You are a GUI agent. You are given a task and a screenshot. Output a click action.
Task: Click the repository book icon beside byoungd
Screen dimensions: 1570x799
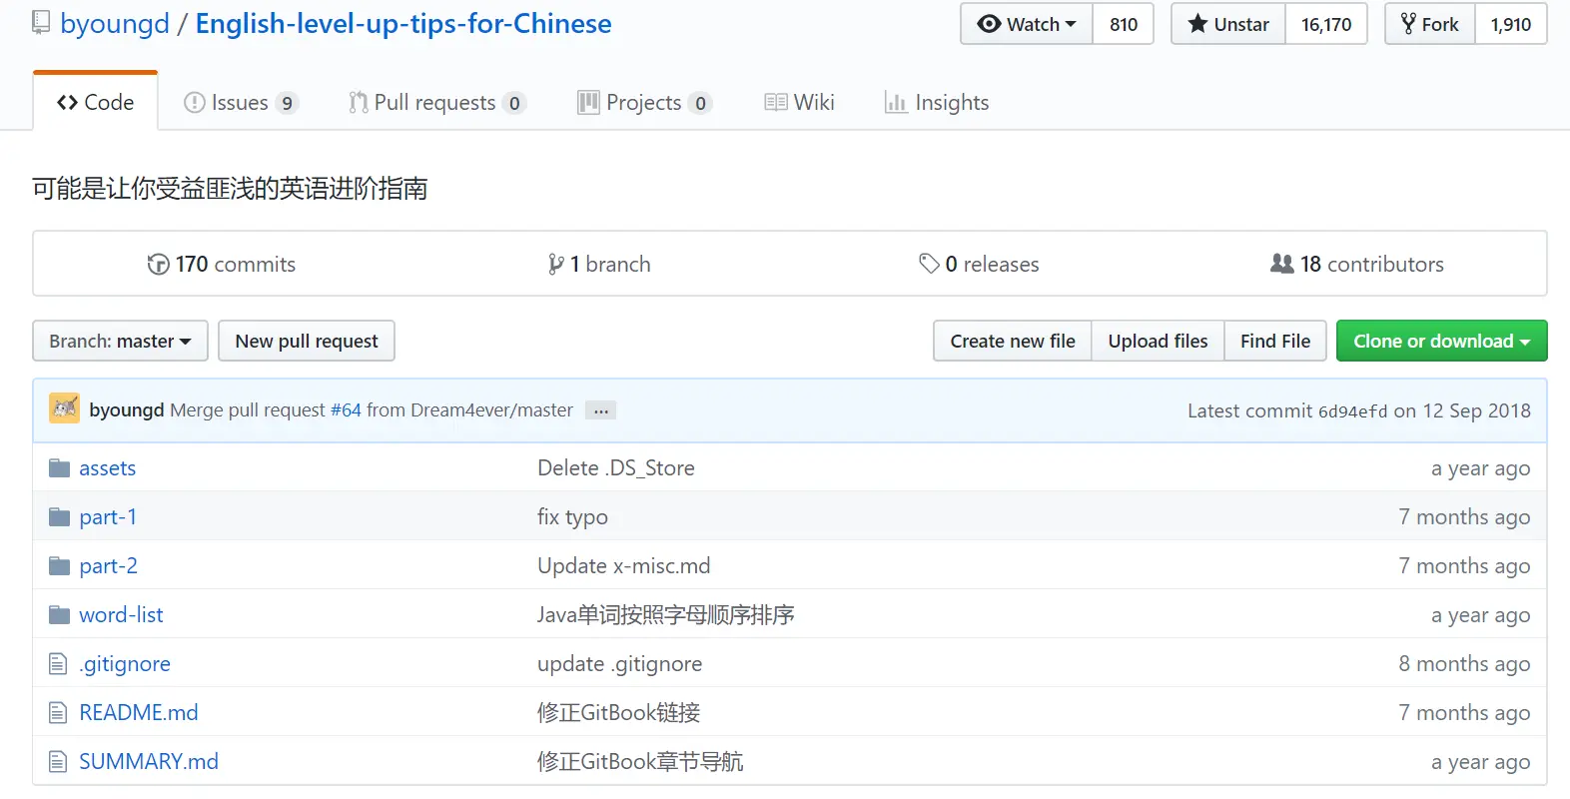coord(41,23)
